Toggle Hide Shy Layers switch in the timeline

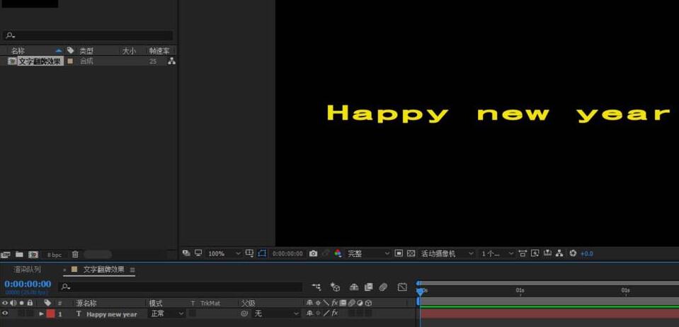[354, 287]
